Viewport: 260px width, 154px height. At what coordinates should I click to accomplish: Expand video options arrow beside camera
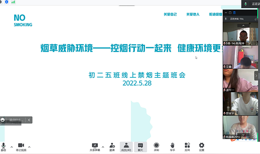pyautogui.click(x=29, y=147)
